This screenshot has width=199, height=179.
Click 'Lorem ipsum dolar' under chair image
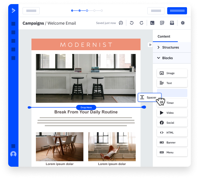coord(112,164)
